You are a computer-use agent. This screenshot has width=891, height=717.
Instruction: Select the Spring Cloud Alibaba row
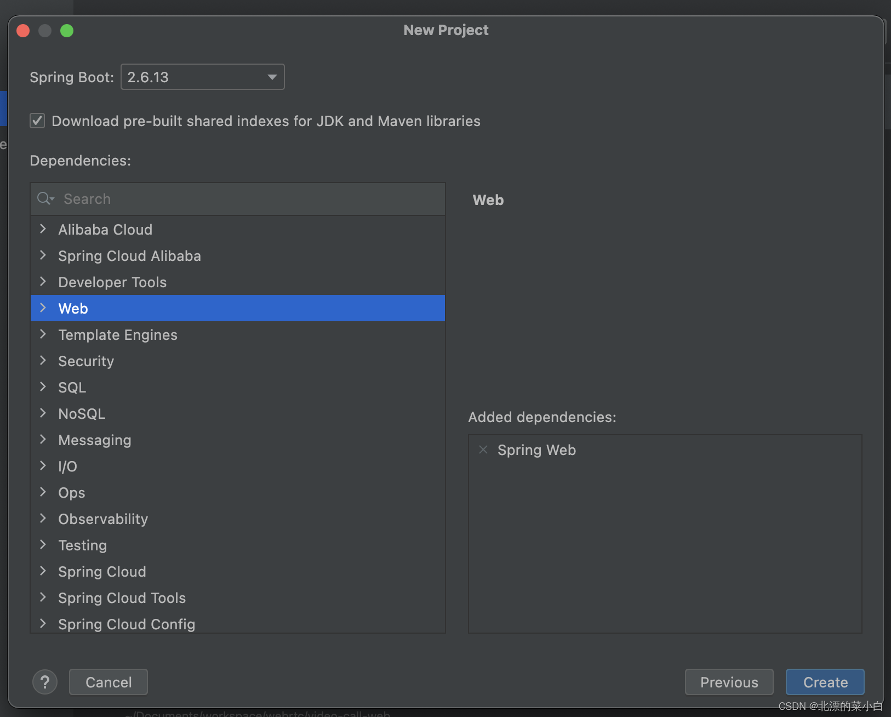[238, 255]
